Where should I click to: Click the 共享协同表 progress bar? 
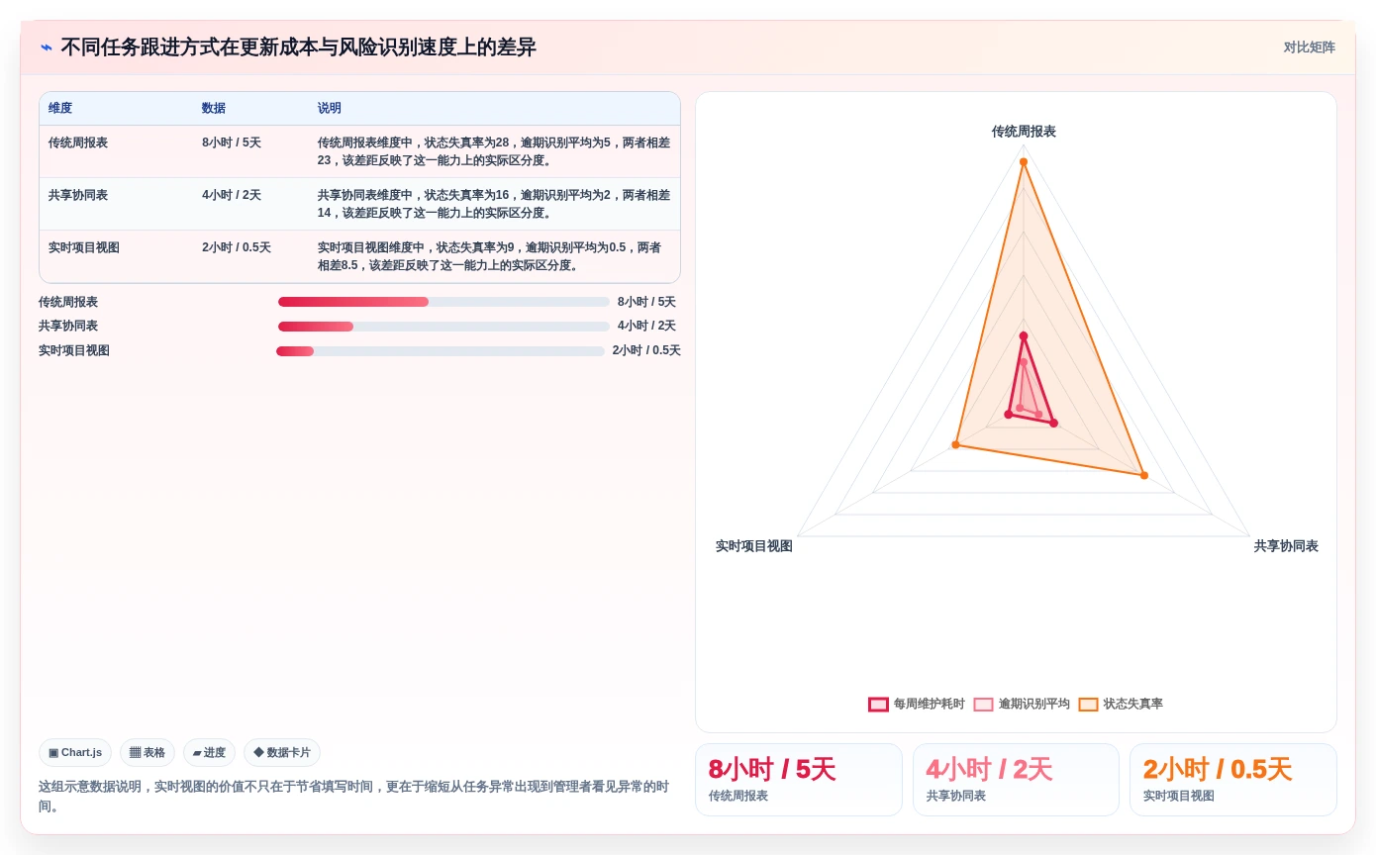[x=443, y=327]
